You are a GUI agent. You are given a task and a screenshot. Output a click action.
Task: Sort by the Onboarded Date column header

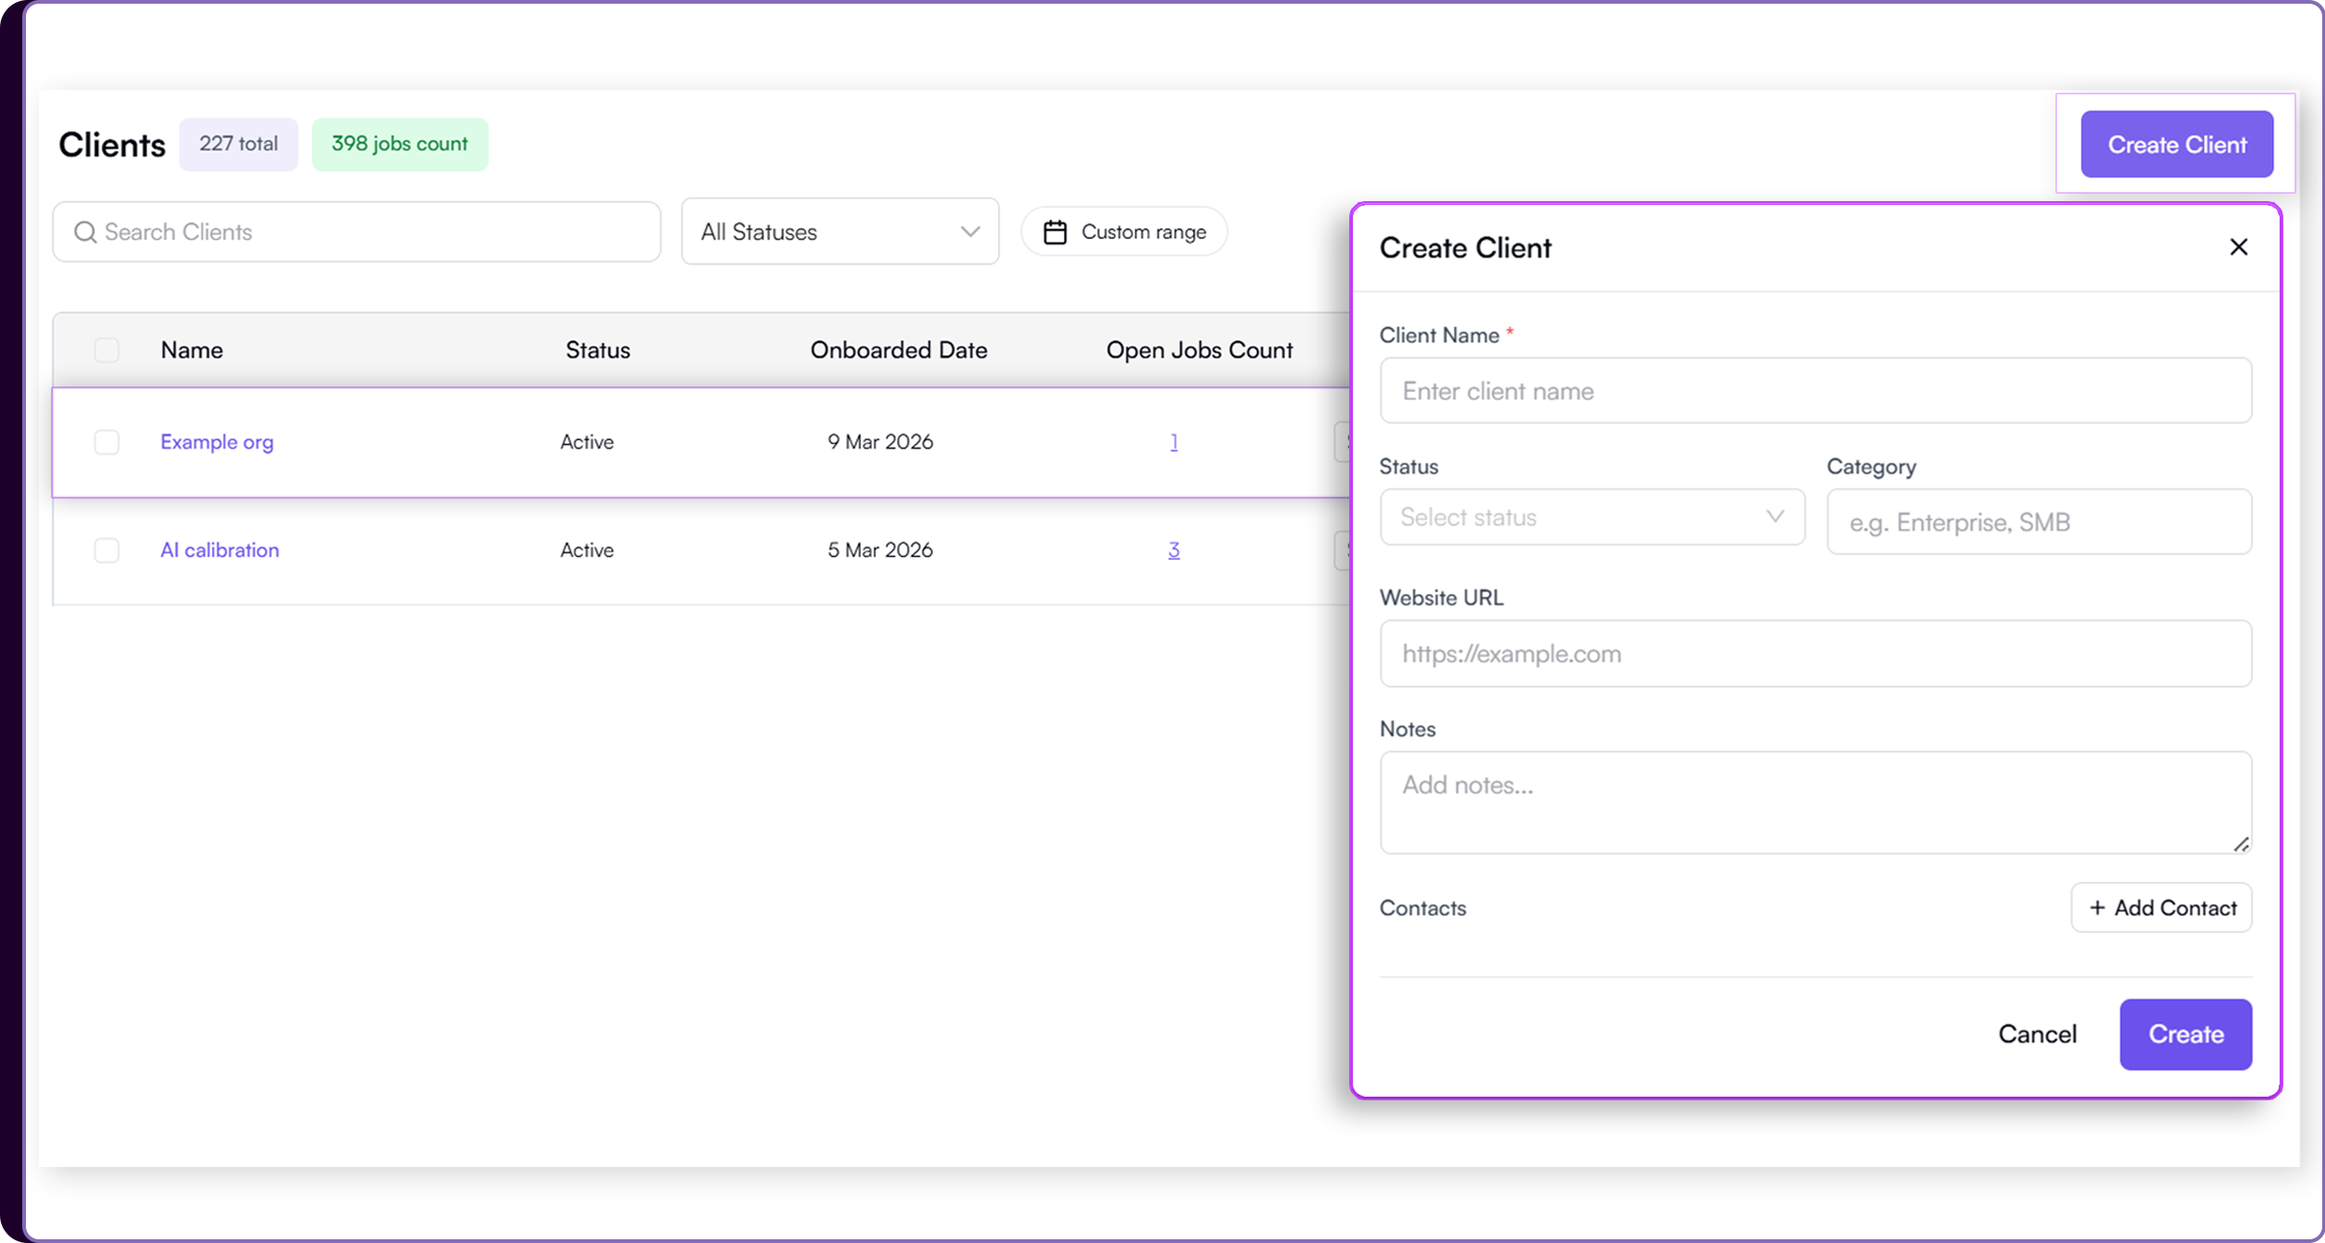coord(898,349)
